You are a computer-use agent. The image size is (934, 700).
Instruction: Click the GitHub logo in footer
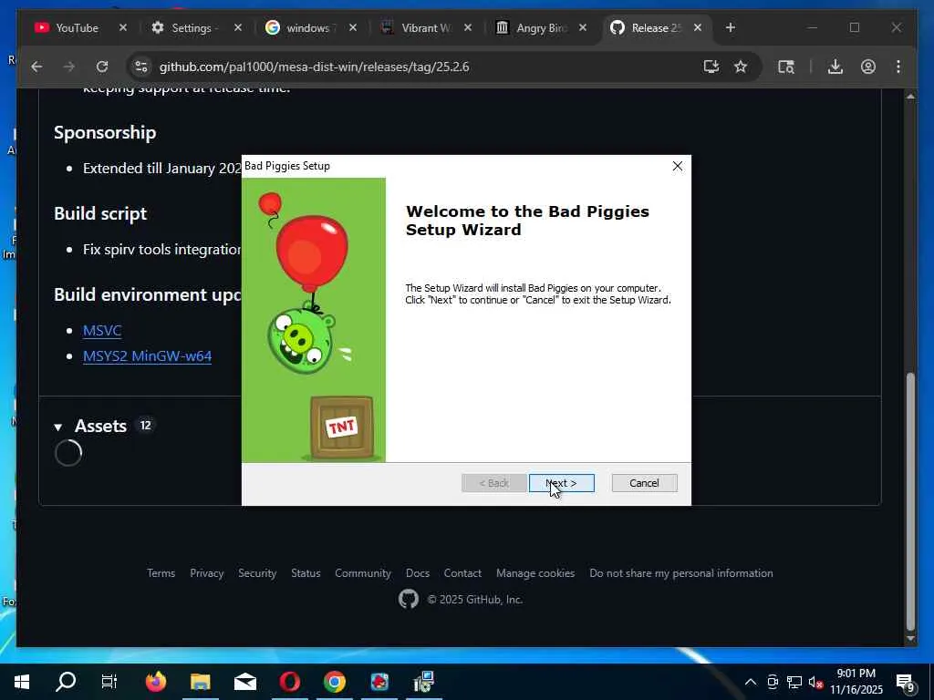tap(409, 599)
